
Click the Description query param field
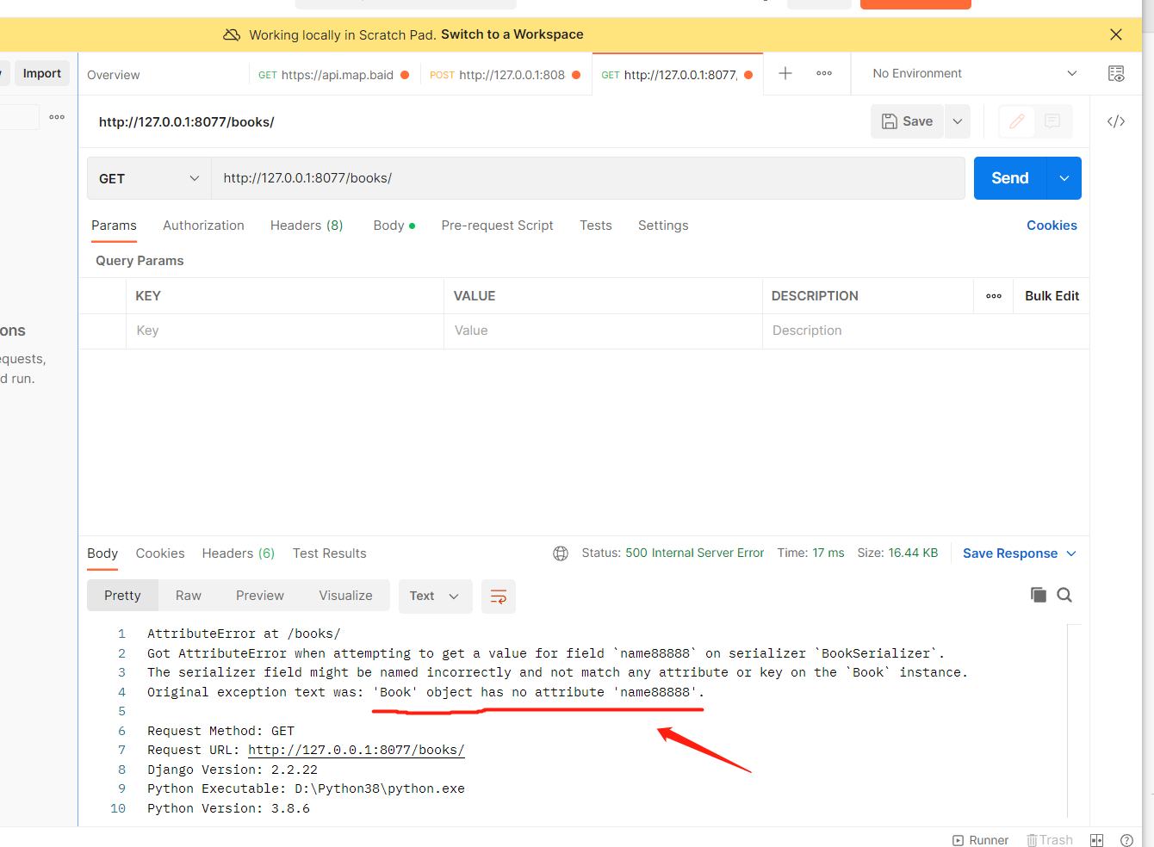pos(926,331)
